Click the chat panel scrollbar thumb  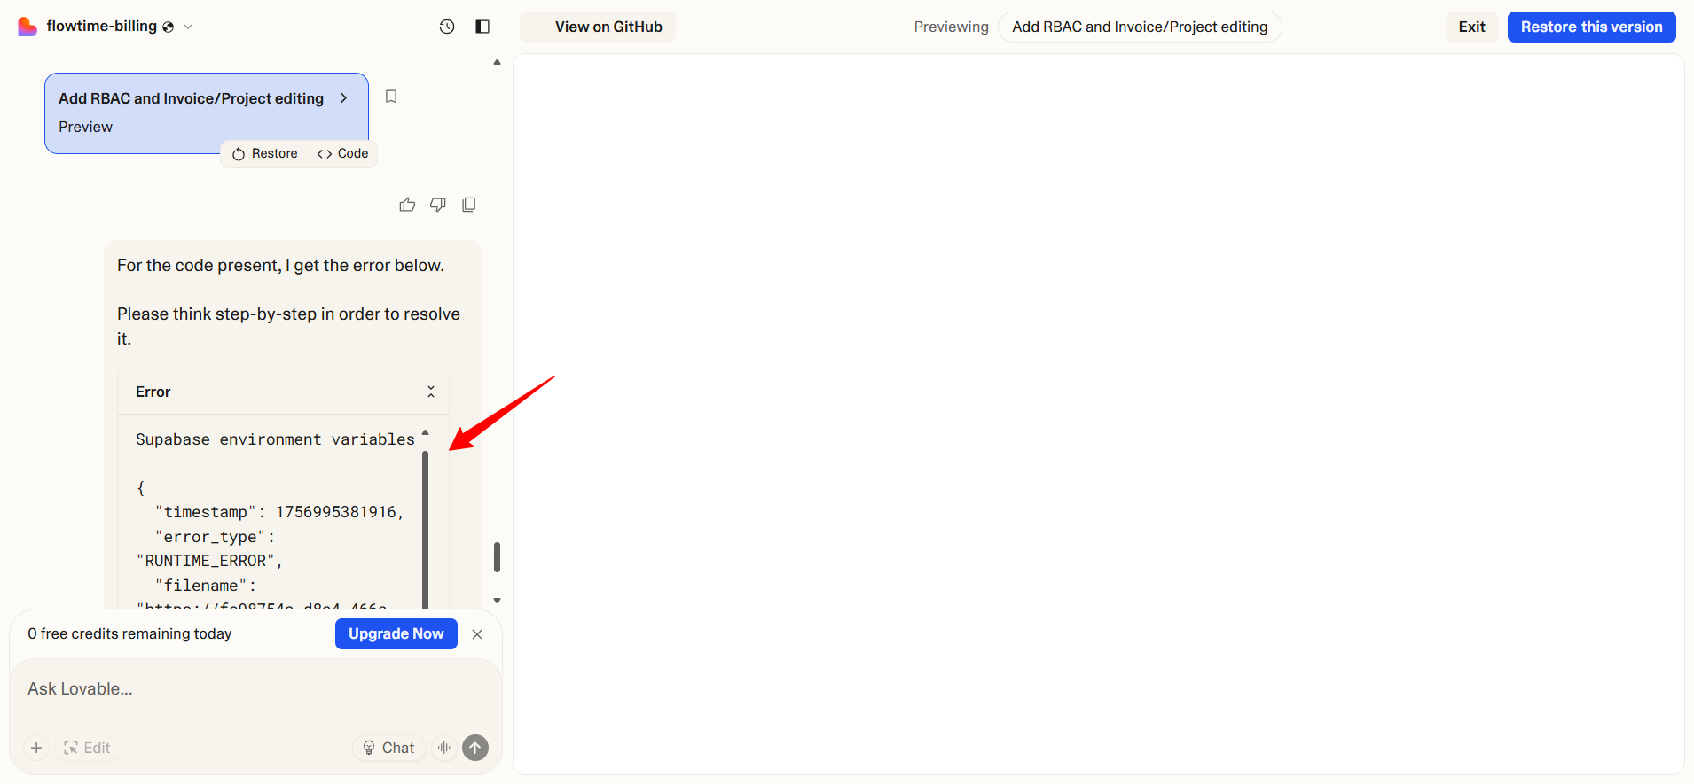(497, 557)
